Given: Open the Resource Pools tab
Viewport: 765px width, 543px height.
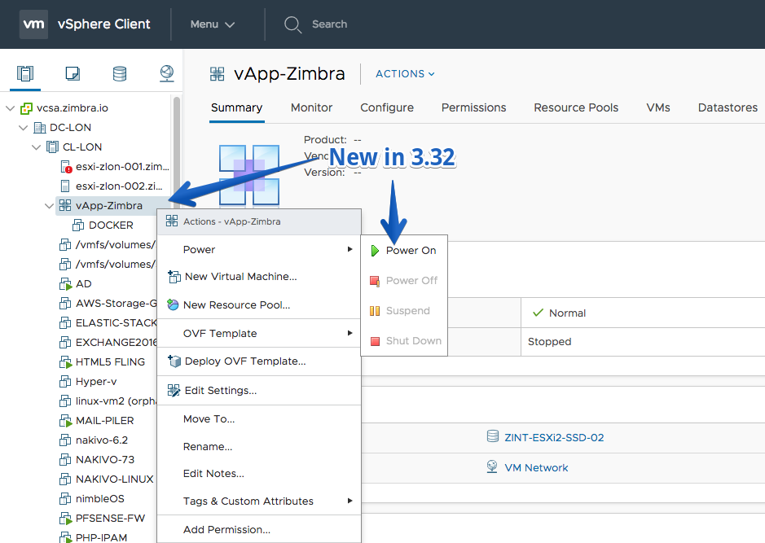Looking at the screenshot, I should (576, 107).
